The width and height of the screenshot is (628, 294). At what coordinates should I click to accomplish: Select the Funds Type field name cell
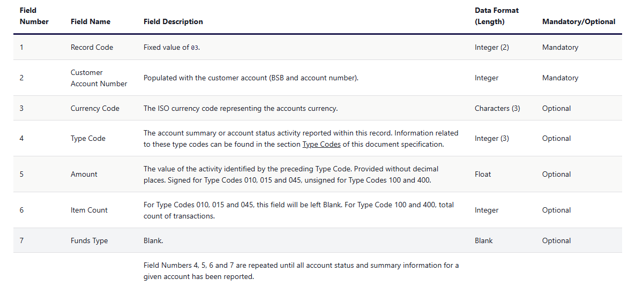click(89, 240)
